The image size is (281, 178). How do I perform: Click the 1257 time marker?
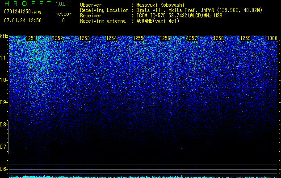192,38
